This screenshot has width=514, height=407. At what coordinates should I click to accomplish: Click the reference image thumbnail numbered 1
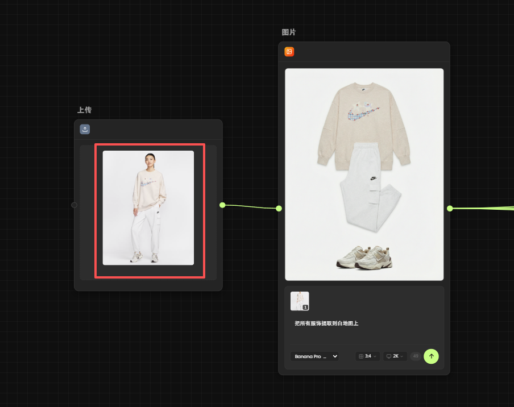(300, 301)
